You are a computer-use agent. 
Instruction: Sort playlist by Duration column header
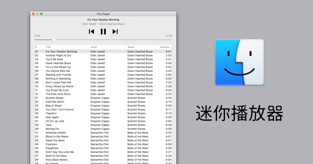click(165, 47)
